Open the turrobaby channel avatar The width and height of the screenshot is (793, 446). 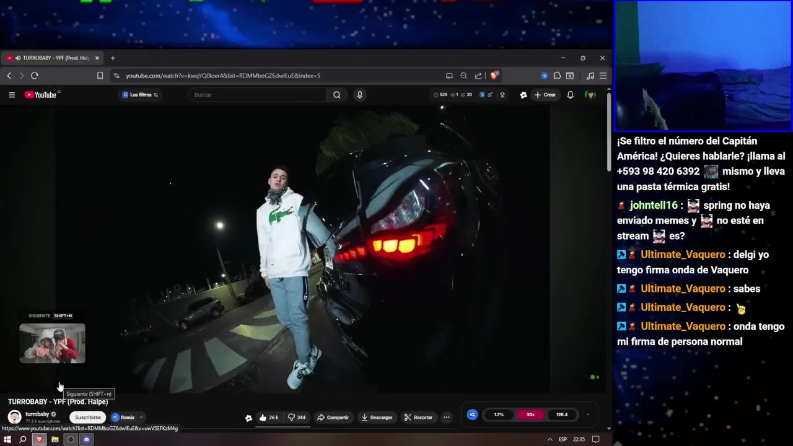pos(14,417)
